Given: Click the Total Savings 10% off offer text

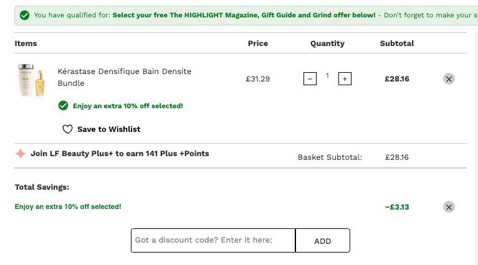Looking at the screenshot, I should pos(68,207).
